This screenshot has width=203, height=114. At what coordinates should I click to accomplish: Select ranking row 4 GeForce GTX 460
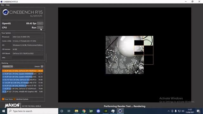pyautogui.click(x=23, y=80)
